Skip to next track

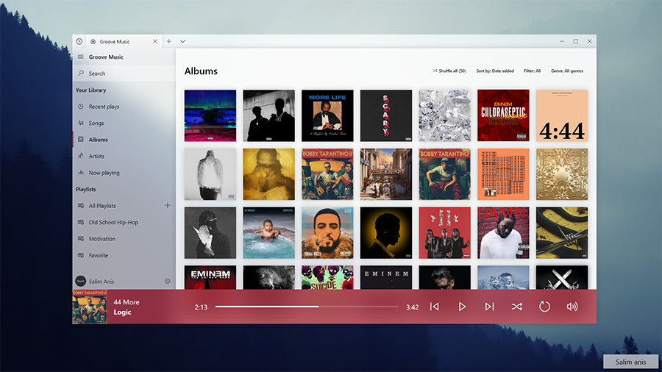coord(489,307)
